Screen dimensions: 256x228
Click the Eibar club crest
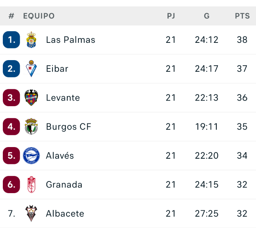(31, 69)
